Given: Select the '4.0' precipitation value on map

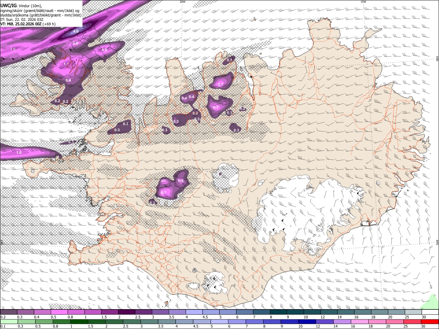Looking at the screenshot, I should (x=76, y=31).
